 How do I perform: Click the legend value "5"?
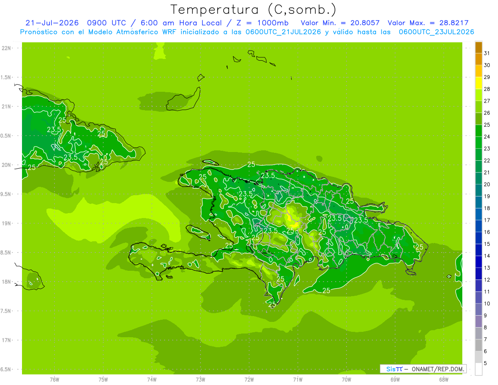coord(486,363)
